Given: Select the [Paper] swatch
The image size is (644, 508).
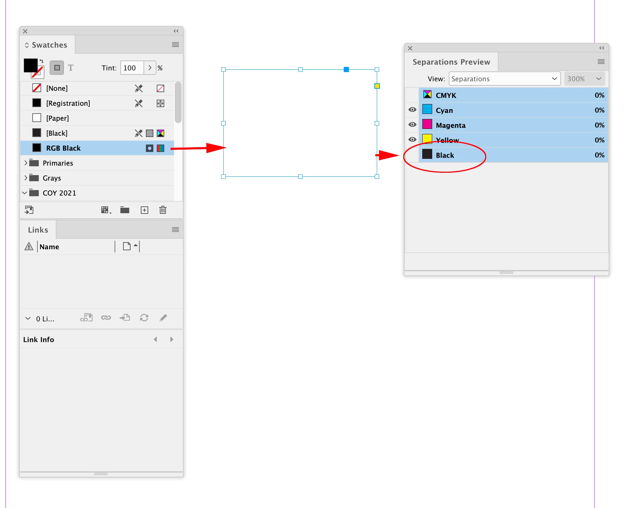Looking at the screenshot, I should click(x=97, y=118).
